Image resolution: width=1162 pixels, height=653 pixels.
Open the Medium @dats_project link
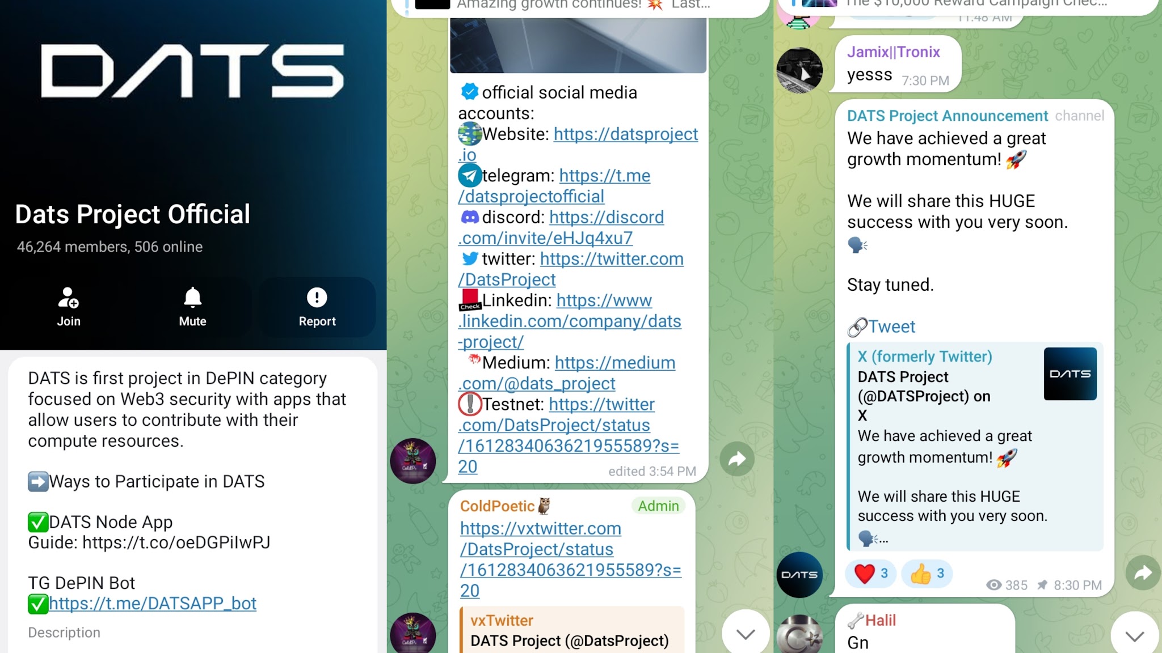click(567, 373)
